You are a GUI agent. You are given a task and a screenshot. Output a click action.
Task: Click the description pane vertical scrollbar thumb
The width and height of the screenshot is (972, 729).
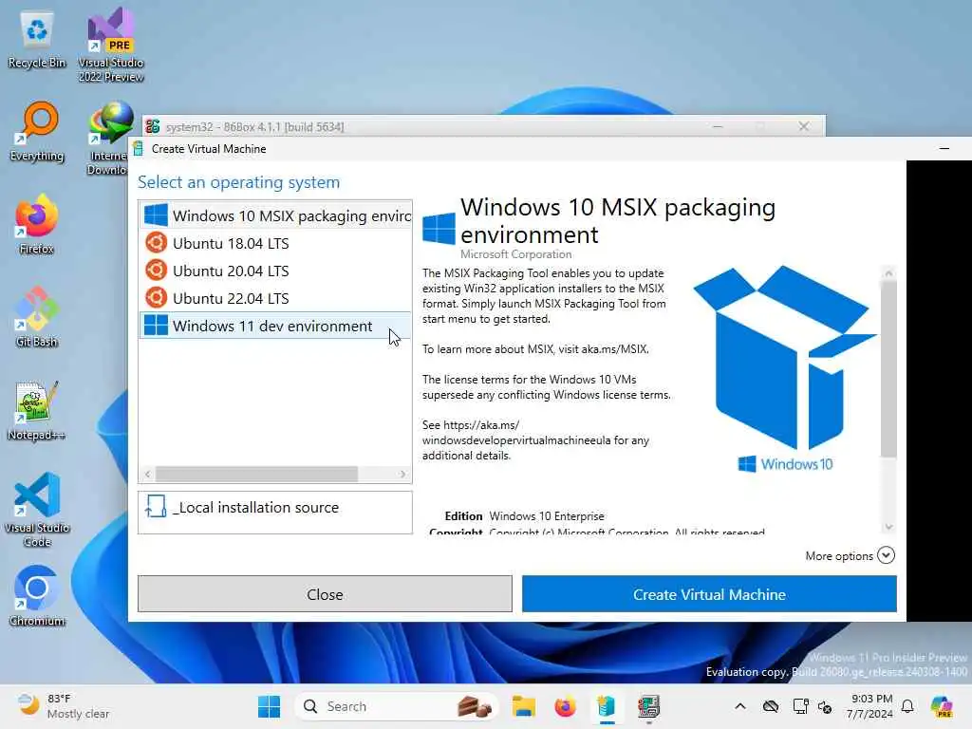click(888, 369)
